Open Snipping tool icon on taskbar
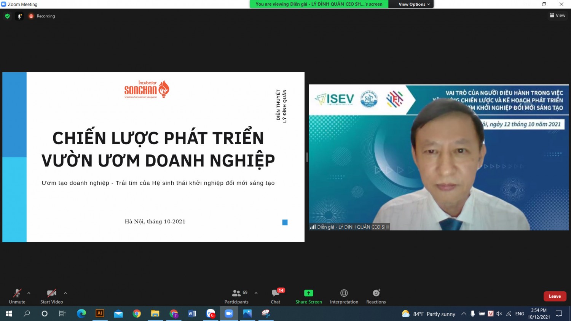The width and height of the screenshot is (571, 321). pyautogui.click(x=266, y=314)
